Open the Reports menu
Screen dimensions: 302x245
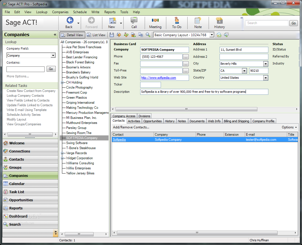[x=110, y=12]
